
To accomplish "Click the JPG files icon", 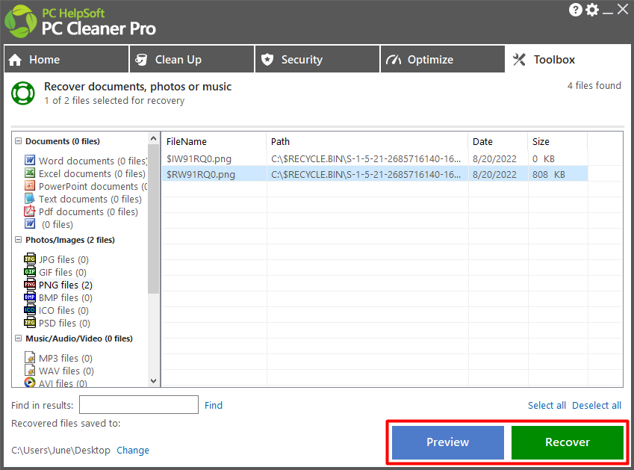I will tap(30, 259).
